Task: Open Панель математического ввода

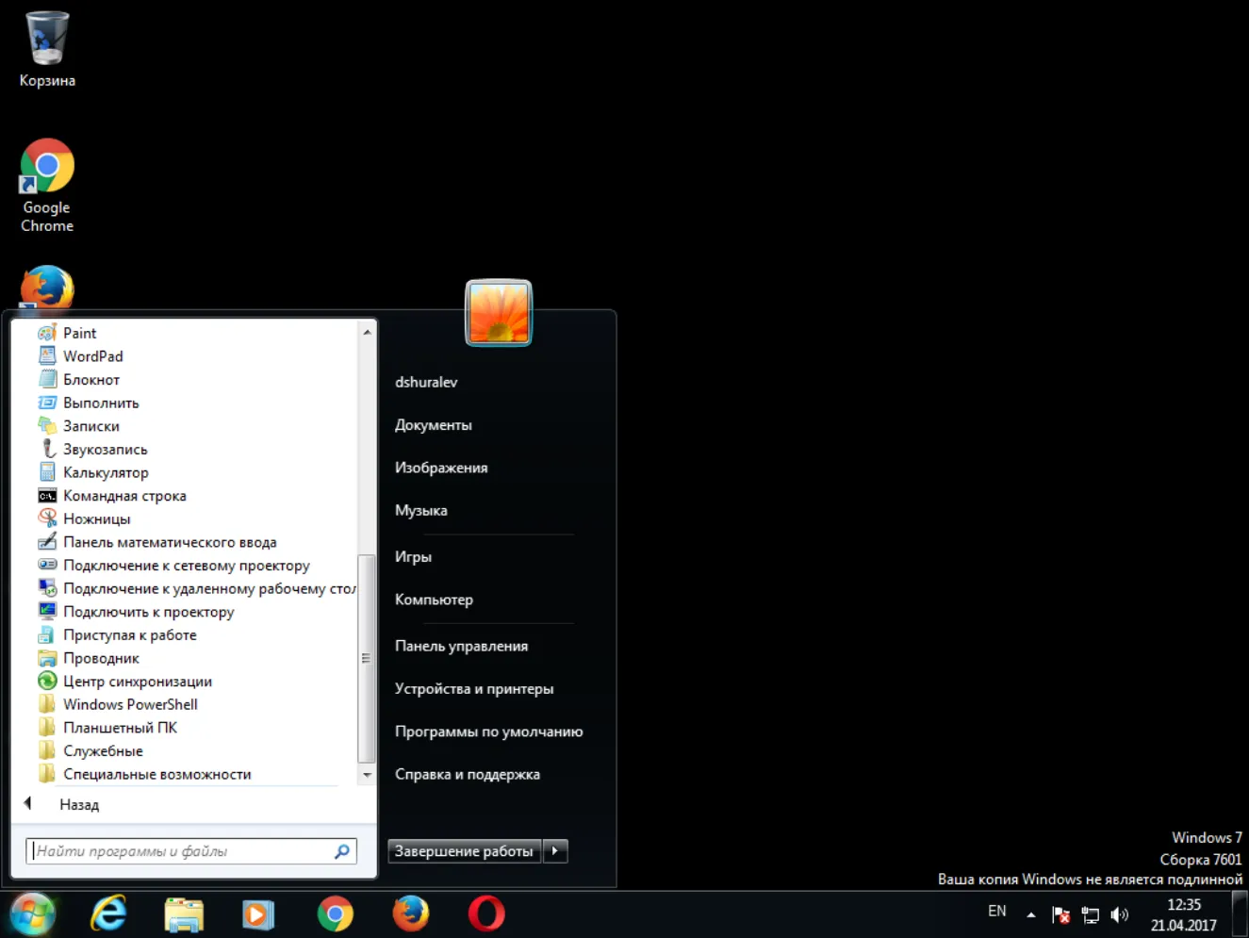Action: [x=157, y=542]
